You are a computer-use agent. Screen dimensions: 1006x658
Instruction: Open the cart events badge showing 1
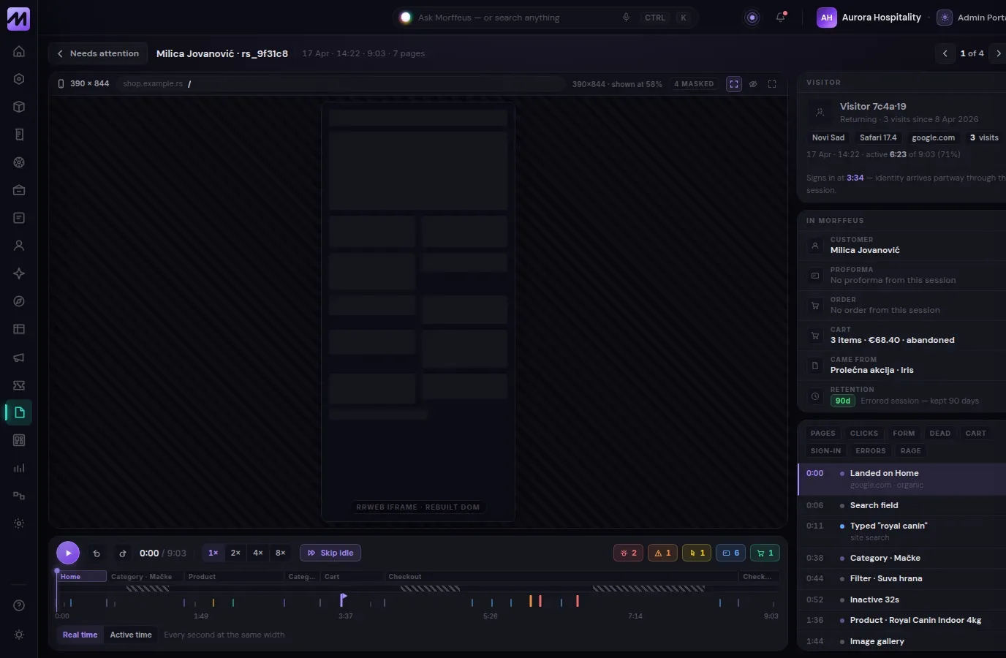click(x=765, y=553)
